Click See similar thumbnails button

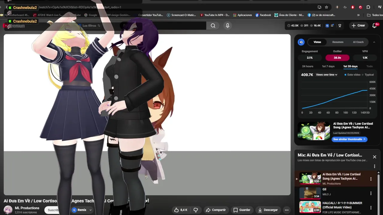click(x=349, y=139)
